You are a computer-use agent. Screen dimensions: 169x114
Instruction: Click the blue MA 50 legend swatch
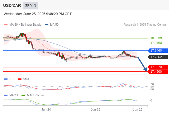[x=46, y=25]
